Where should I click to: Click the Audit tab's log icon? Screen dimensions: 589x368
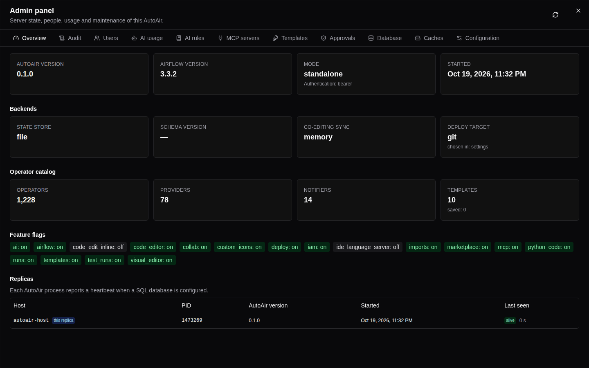pyautogui.click(x=62, y=38)
